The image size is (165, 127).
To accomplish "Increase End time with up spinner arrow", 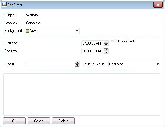I will coord(106,50).
